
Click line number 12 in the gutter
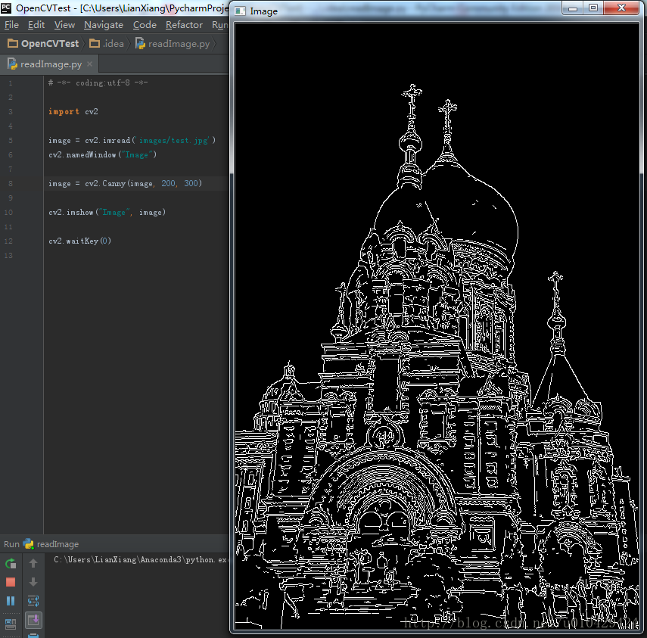8,241
